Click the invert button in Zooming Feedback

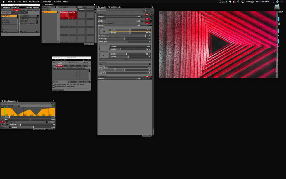125,60
